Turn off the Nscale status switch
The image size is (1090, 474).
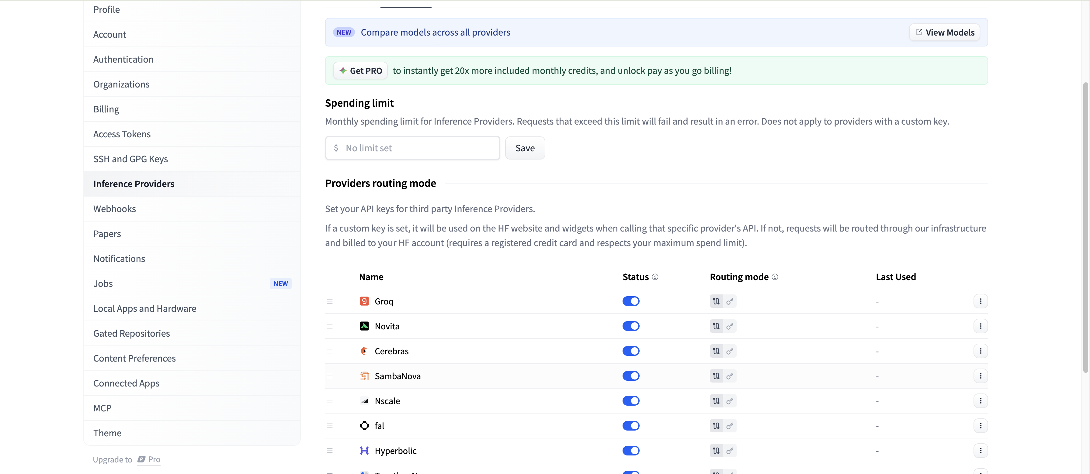[x=631, y=401]
